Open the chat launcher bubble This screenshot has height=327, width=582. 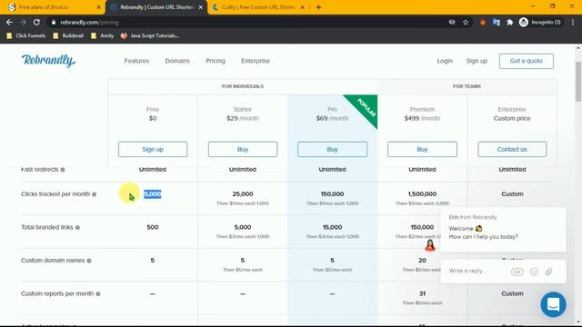pos(553,304)
